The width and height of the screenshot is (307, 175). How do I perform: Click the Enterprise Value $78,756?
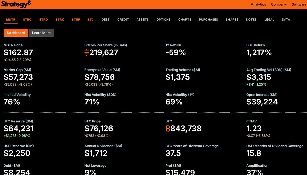[100, 77]
